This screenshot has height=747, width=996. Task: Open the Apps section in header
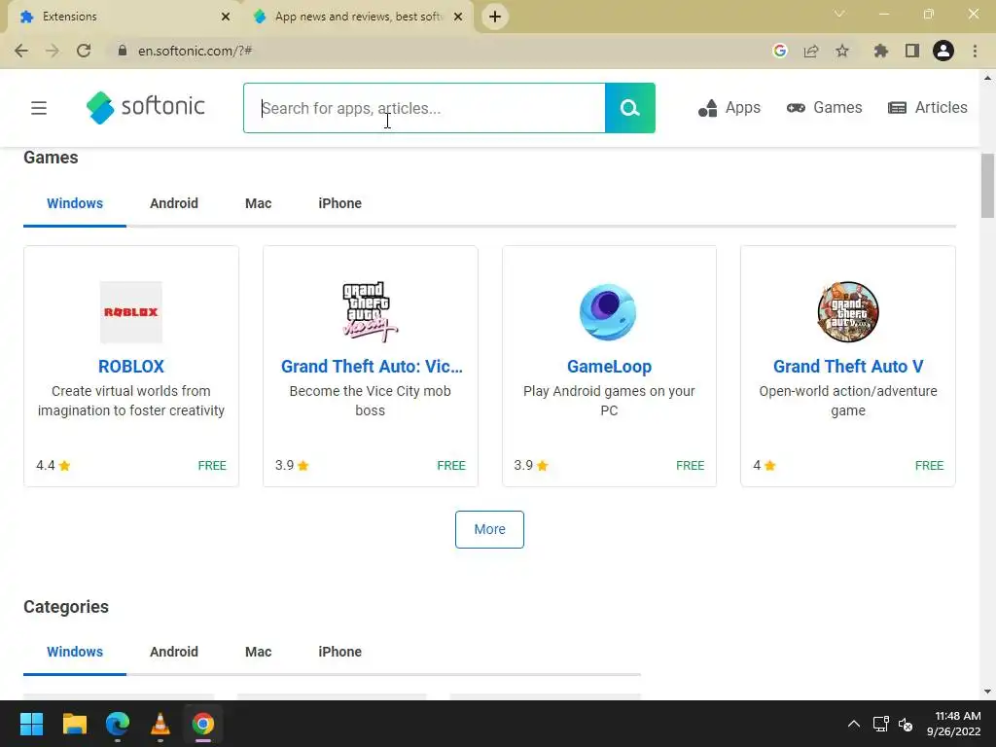pyautogui.click(x=729, y=108)
